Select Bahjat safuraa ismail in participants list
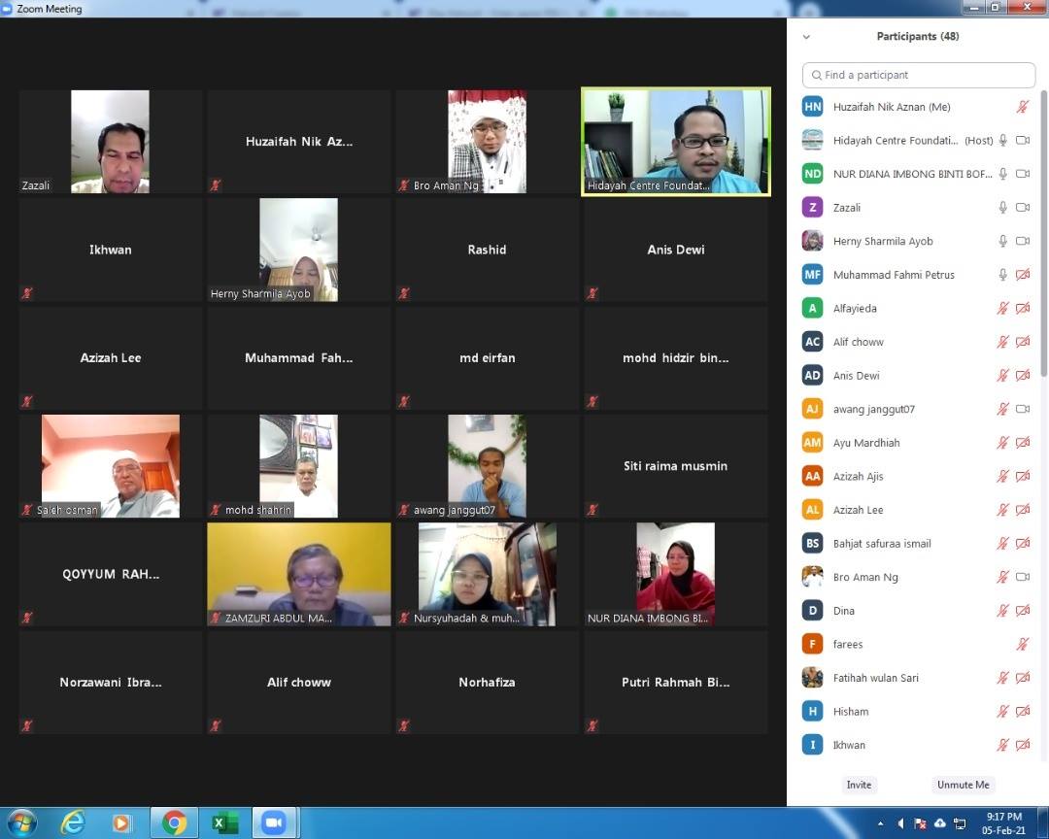Viewport: 1049px width, 839px height. pos(882,544)
